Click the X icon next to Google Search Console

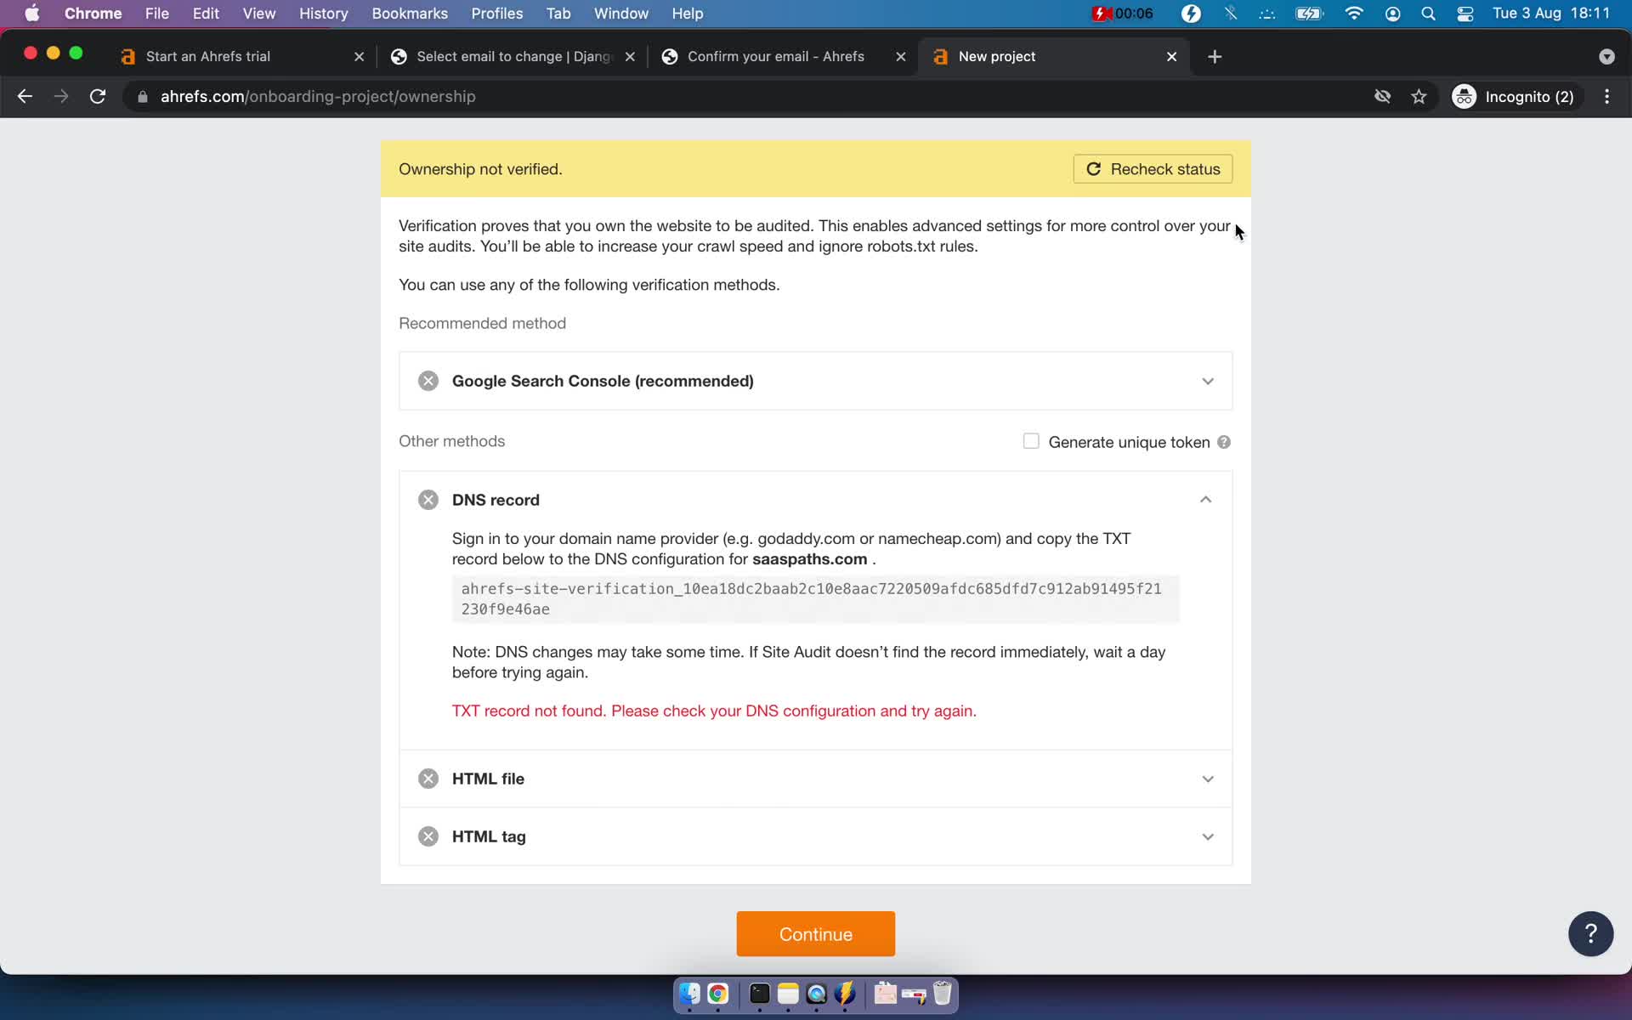pos(429,380)
